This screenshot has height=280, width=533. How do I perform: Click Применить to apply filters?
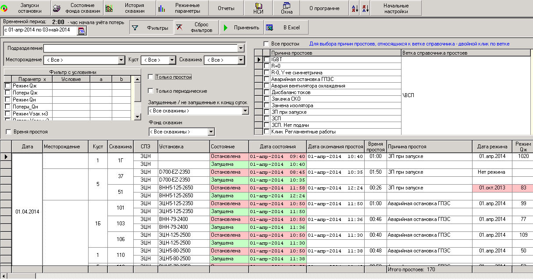click(x=241, y=28)
